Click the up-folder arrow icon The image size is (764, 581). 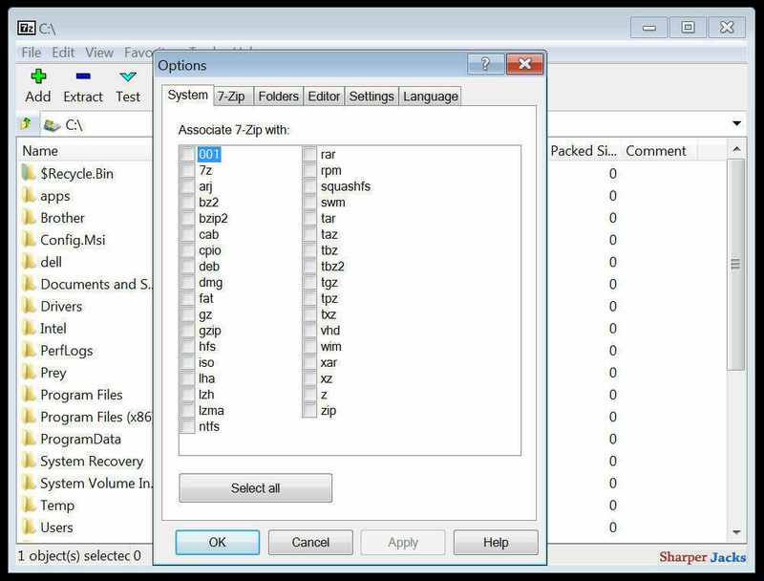click(26, 124)
